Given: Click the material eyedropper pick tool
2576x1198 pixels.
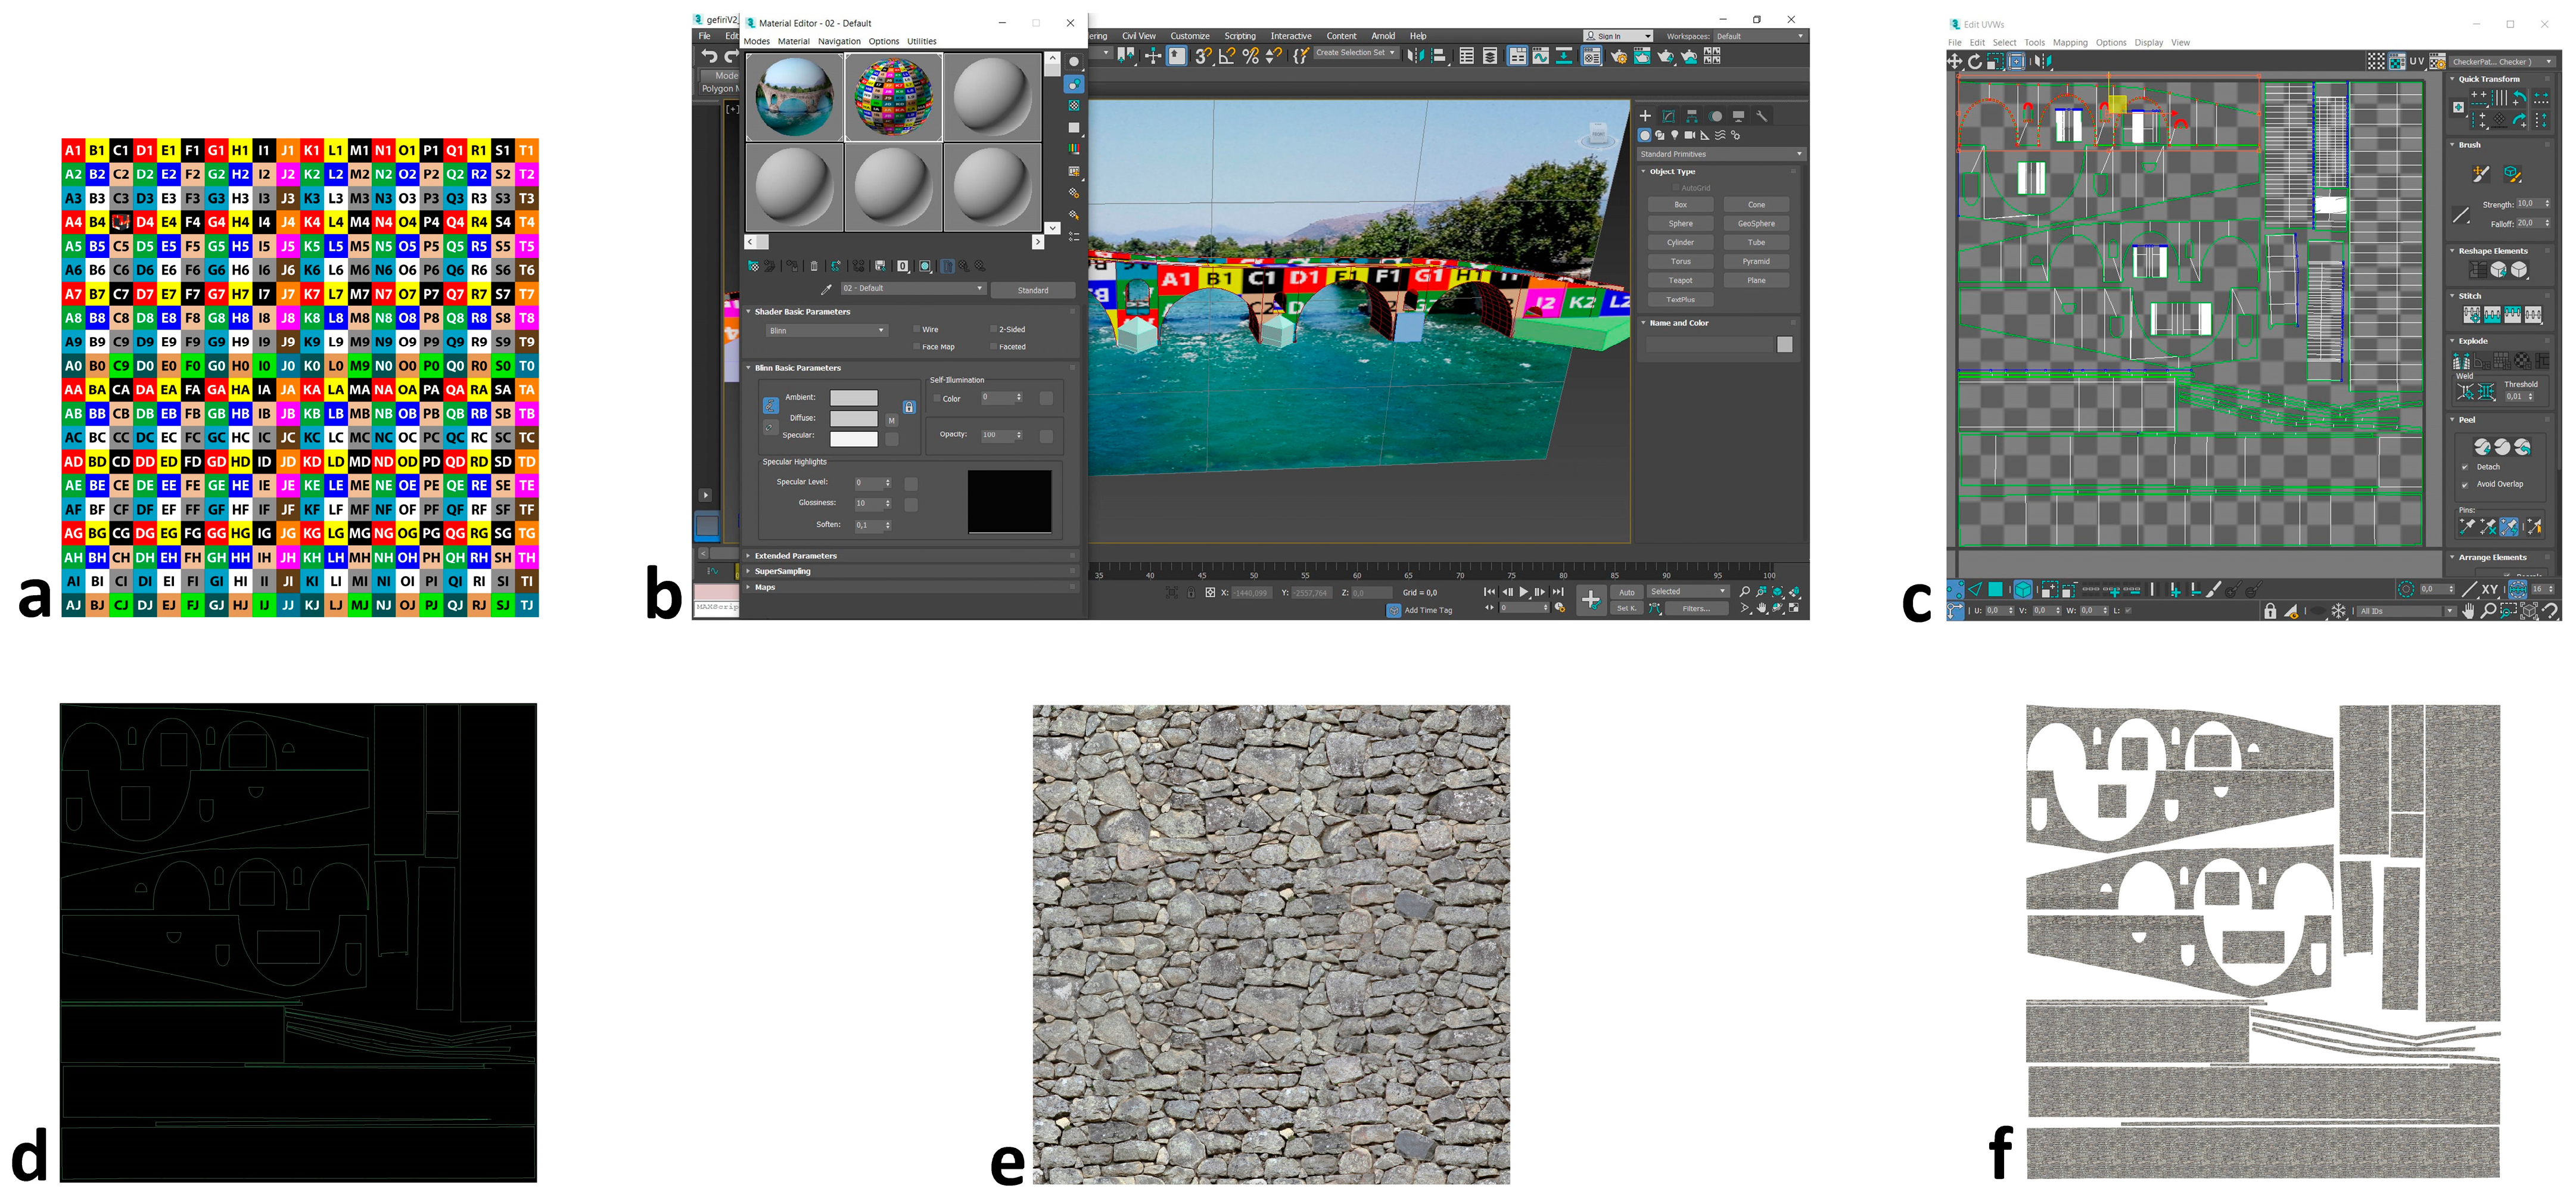Looking at the screenshot, I should point(826,289).
